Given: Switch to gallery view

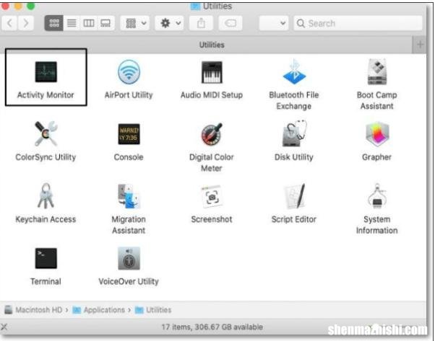Looking at the screenshot, I should click(x=105, y=23).
